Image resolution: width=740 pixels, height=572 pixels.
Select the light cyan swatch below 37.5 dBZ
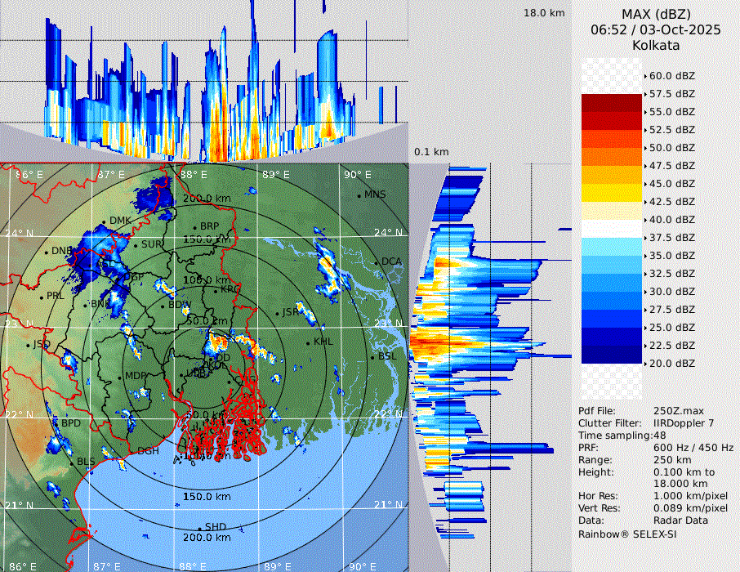612,247
